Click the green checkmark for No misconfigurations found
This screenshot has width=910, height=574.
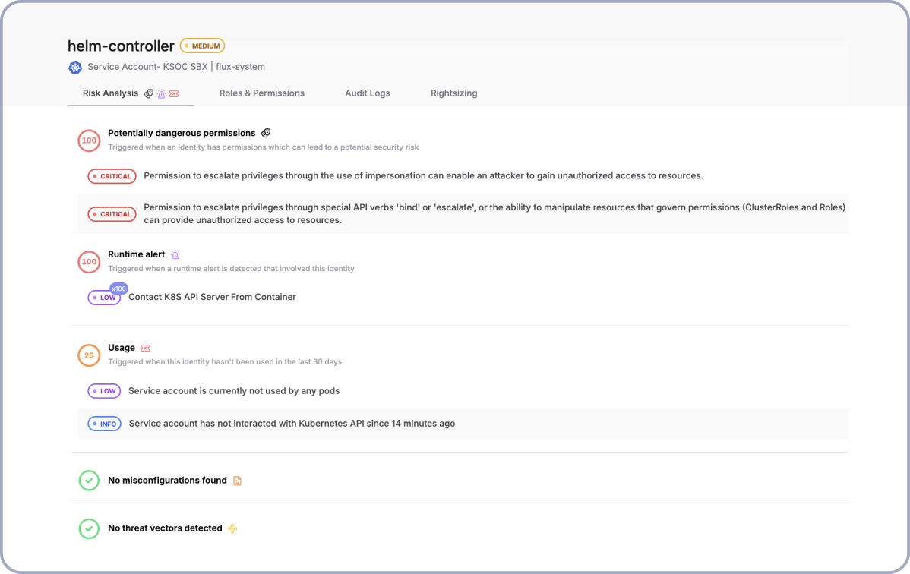(x=89, y=481)
